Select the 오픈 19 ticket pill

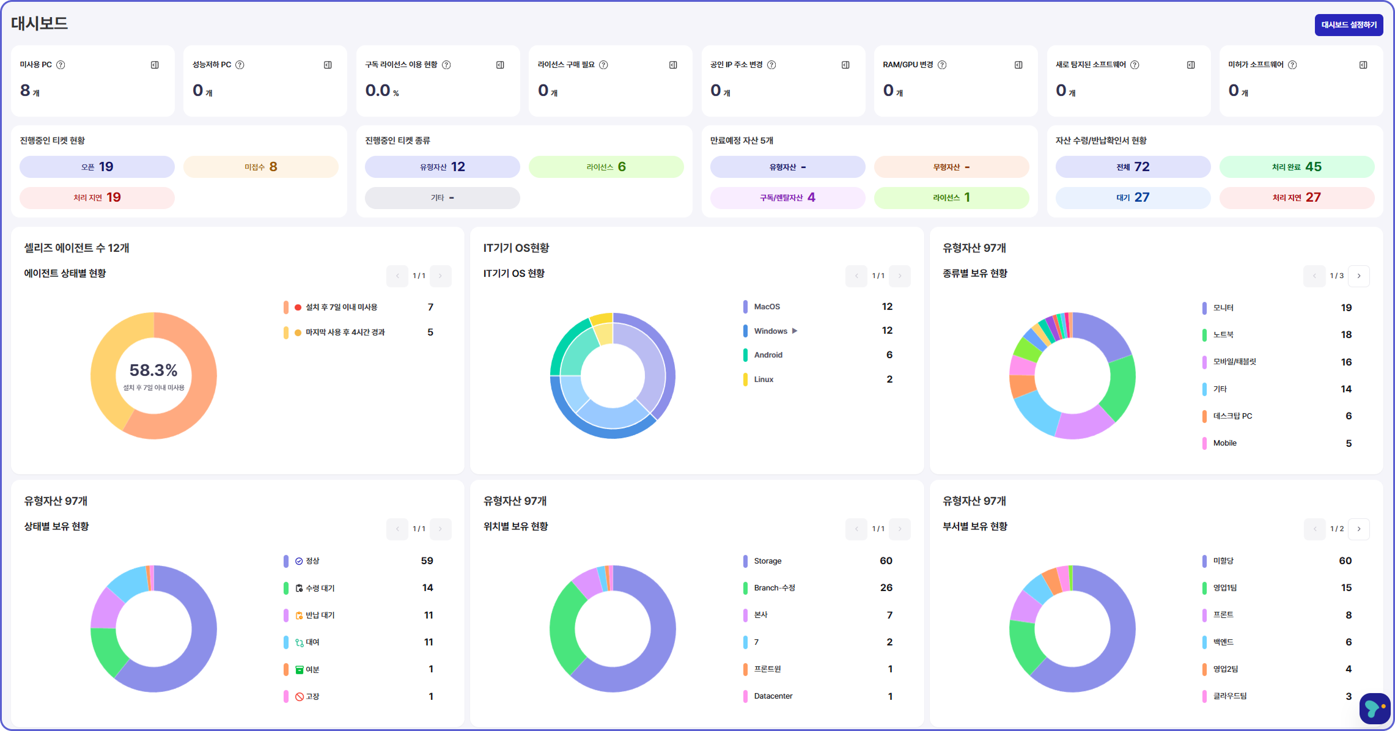97,167
